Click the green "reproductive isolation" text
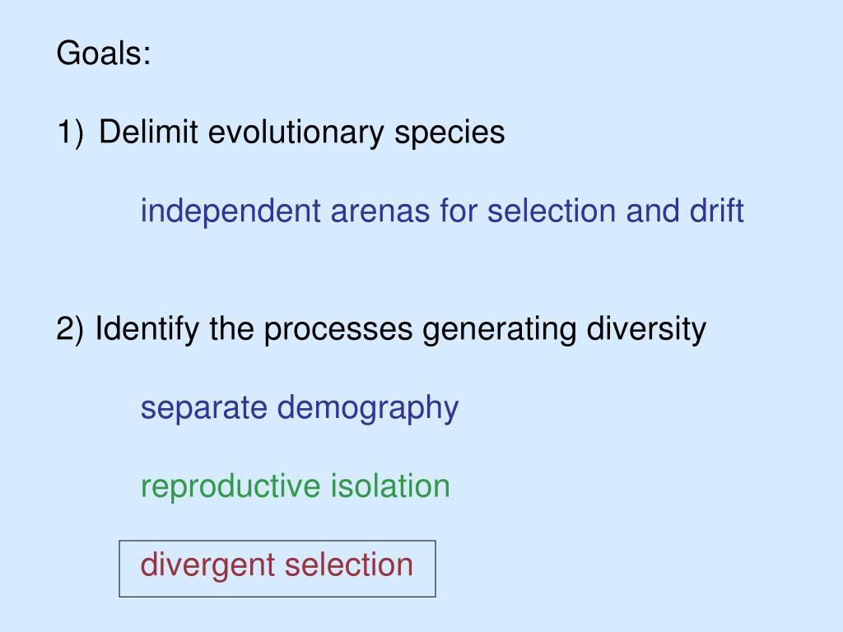The image size is (843, 632). click(x=296, y=487)
